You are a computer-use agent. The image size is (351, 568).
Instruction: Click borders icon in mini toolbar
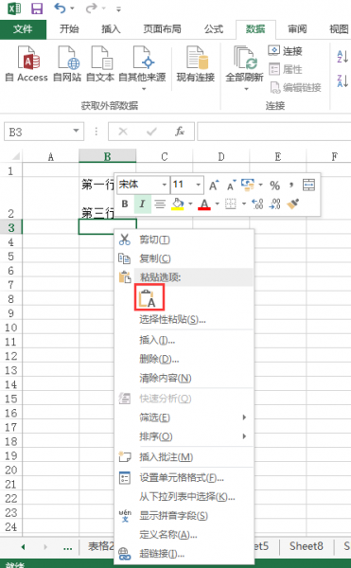[x=231, y=204]
